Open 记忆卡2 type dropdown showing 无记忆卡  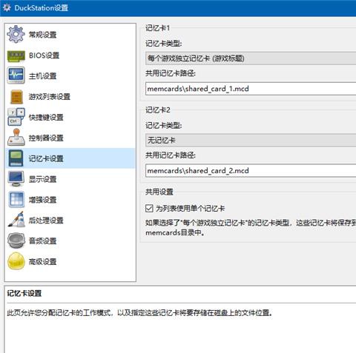(x=251, y=141)
